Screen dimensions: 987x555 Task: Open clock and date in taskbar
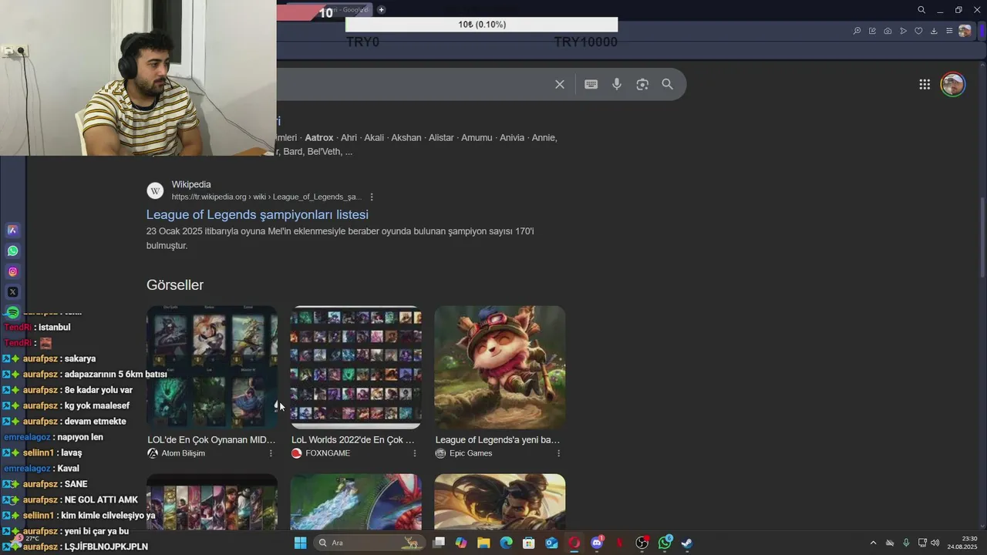962,543
